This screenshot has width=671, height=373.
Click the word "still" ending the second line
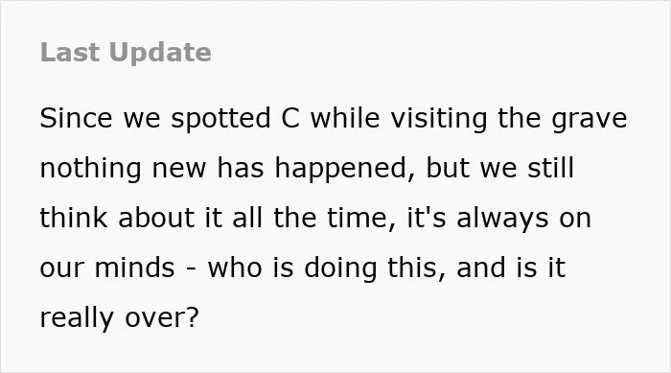click(550, 167)
